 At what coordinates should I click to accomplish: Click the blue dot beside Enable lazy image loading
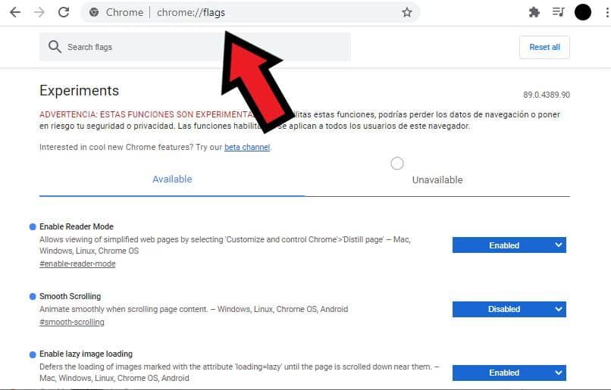[33, 354]
